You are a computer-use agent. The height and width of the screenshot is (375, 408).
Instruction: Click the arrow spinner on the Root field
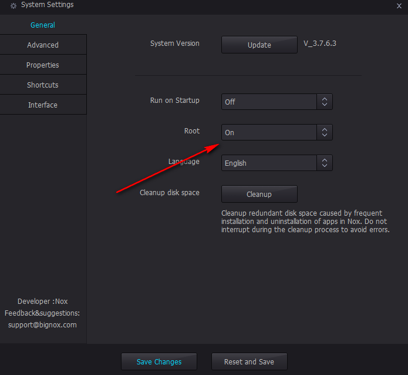(x=325, y=132)
